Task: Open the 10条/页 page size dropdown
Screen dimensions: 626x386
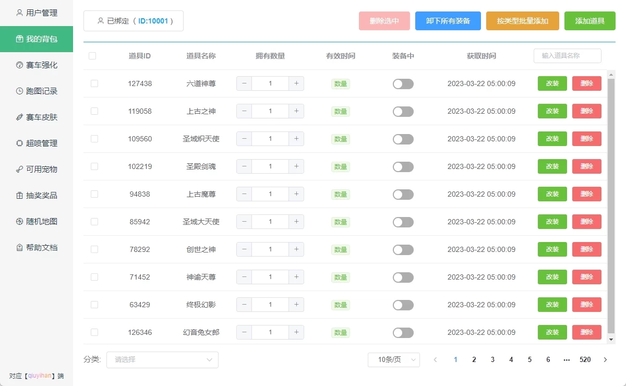Action: click(393, 359)
